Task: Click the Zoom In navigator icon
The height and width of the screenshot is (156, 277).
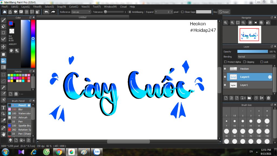Action: [x=232, y=23]
